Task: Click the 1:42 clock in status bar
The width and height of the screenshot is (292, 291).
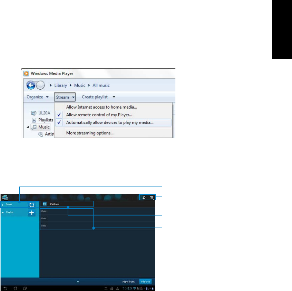Action: [127, 288]
